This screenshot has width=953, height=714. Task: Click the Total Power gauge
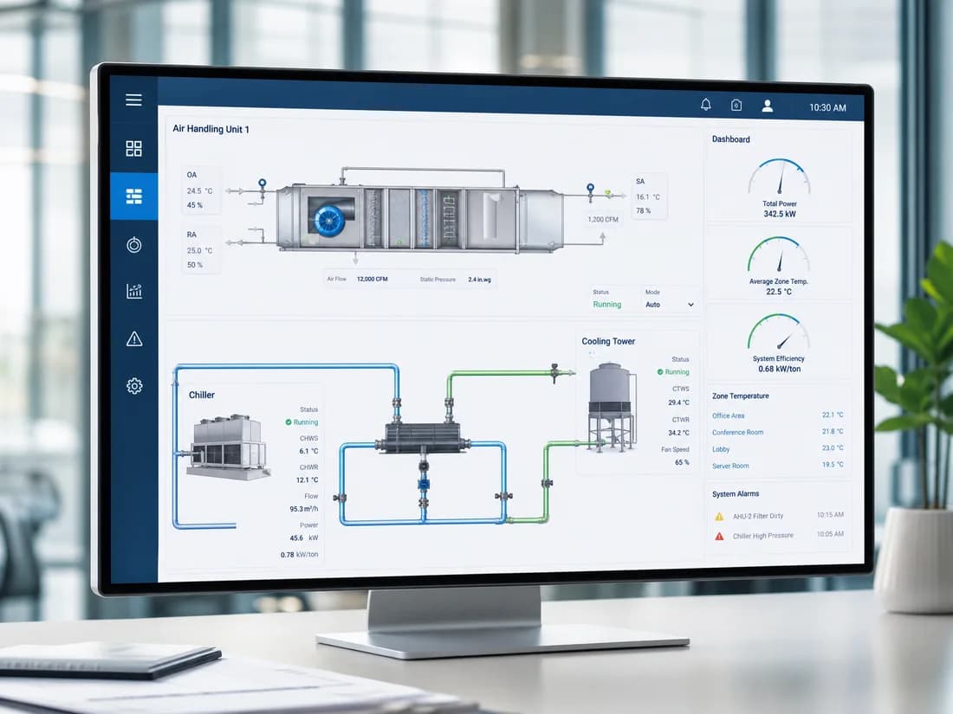point(779,187)
